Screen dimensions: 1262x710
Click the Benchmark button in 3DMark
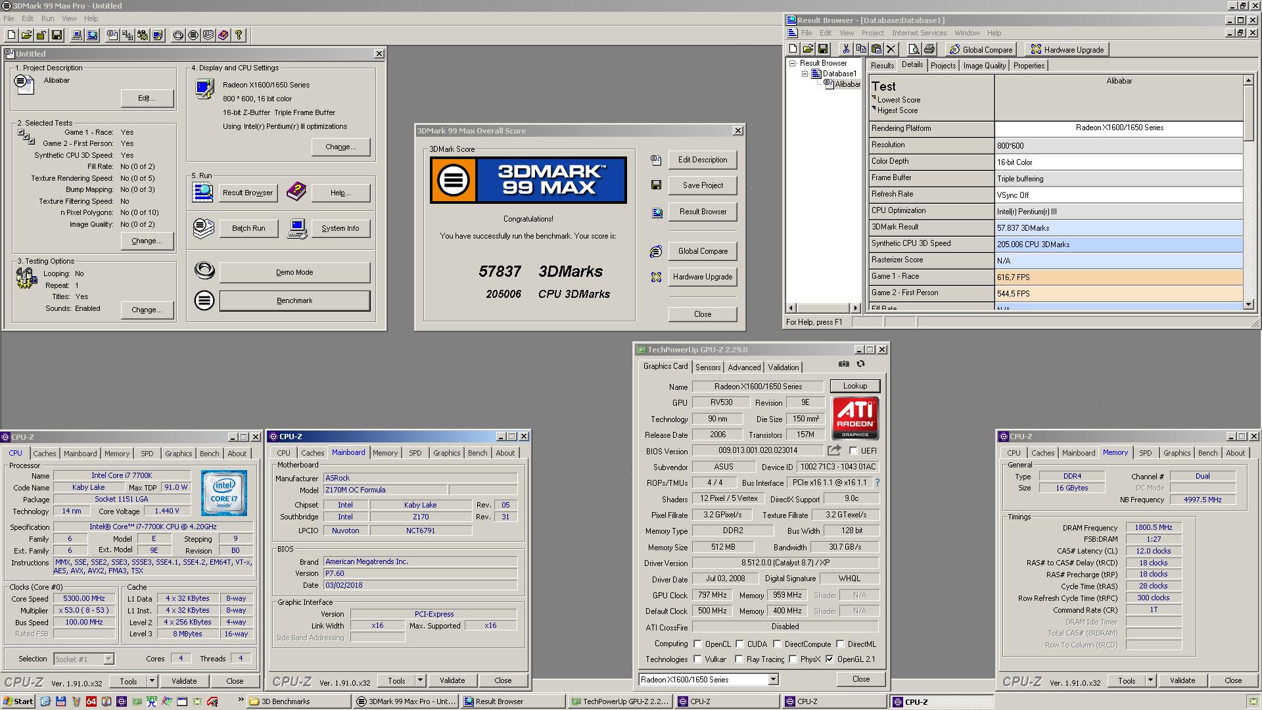coord(294,301)
